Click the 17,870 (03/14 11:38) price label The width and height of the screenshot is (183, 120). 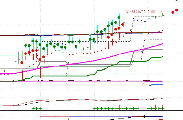coord(140,12)
